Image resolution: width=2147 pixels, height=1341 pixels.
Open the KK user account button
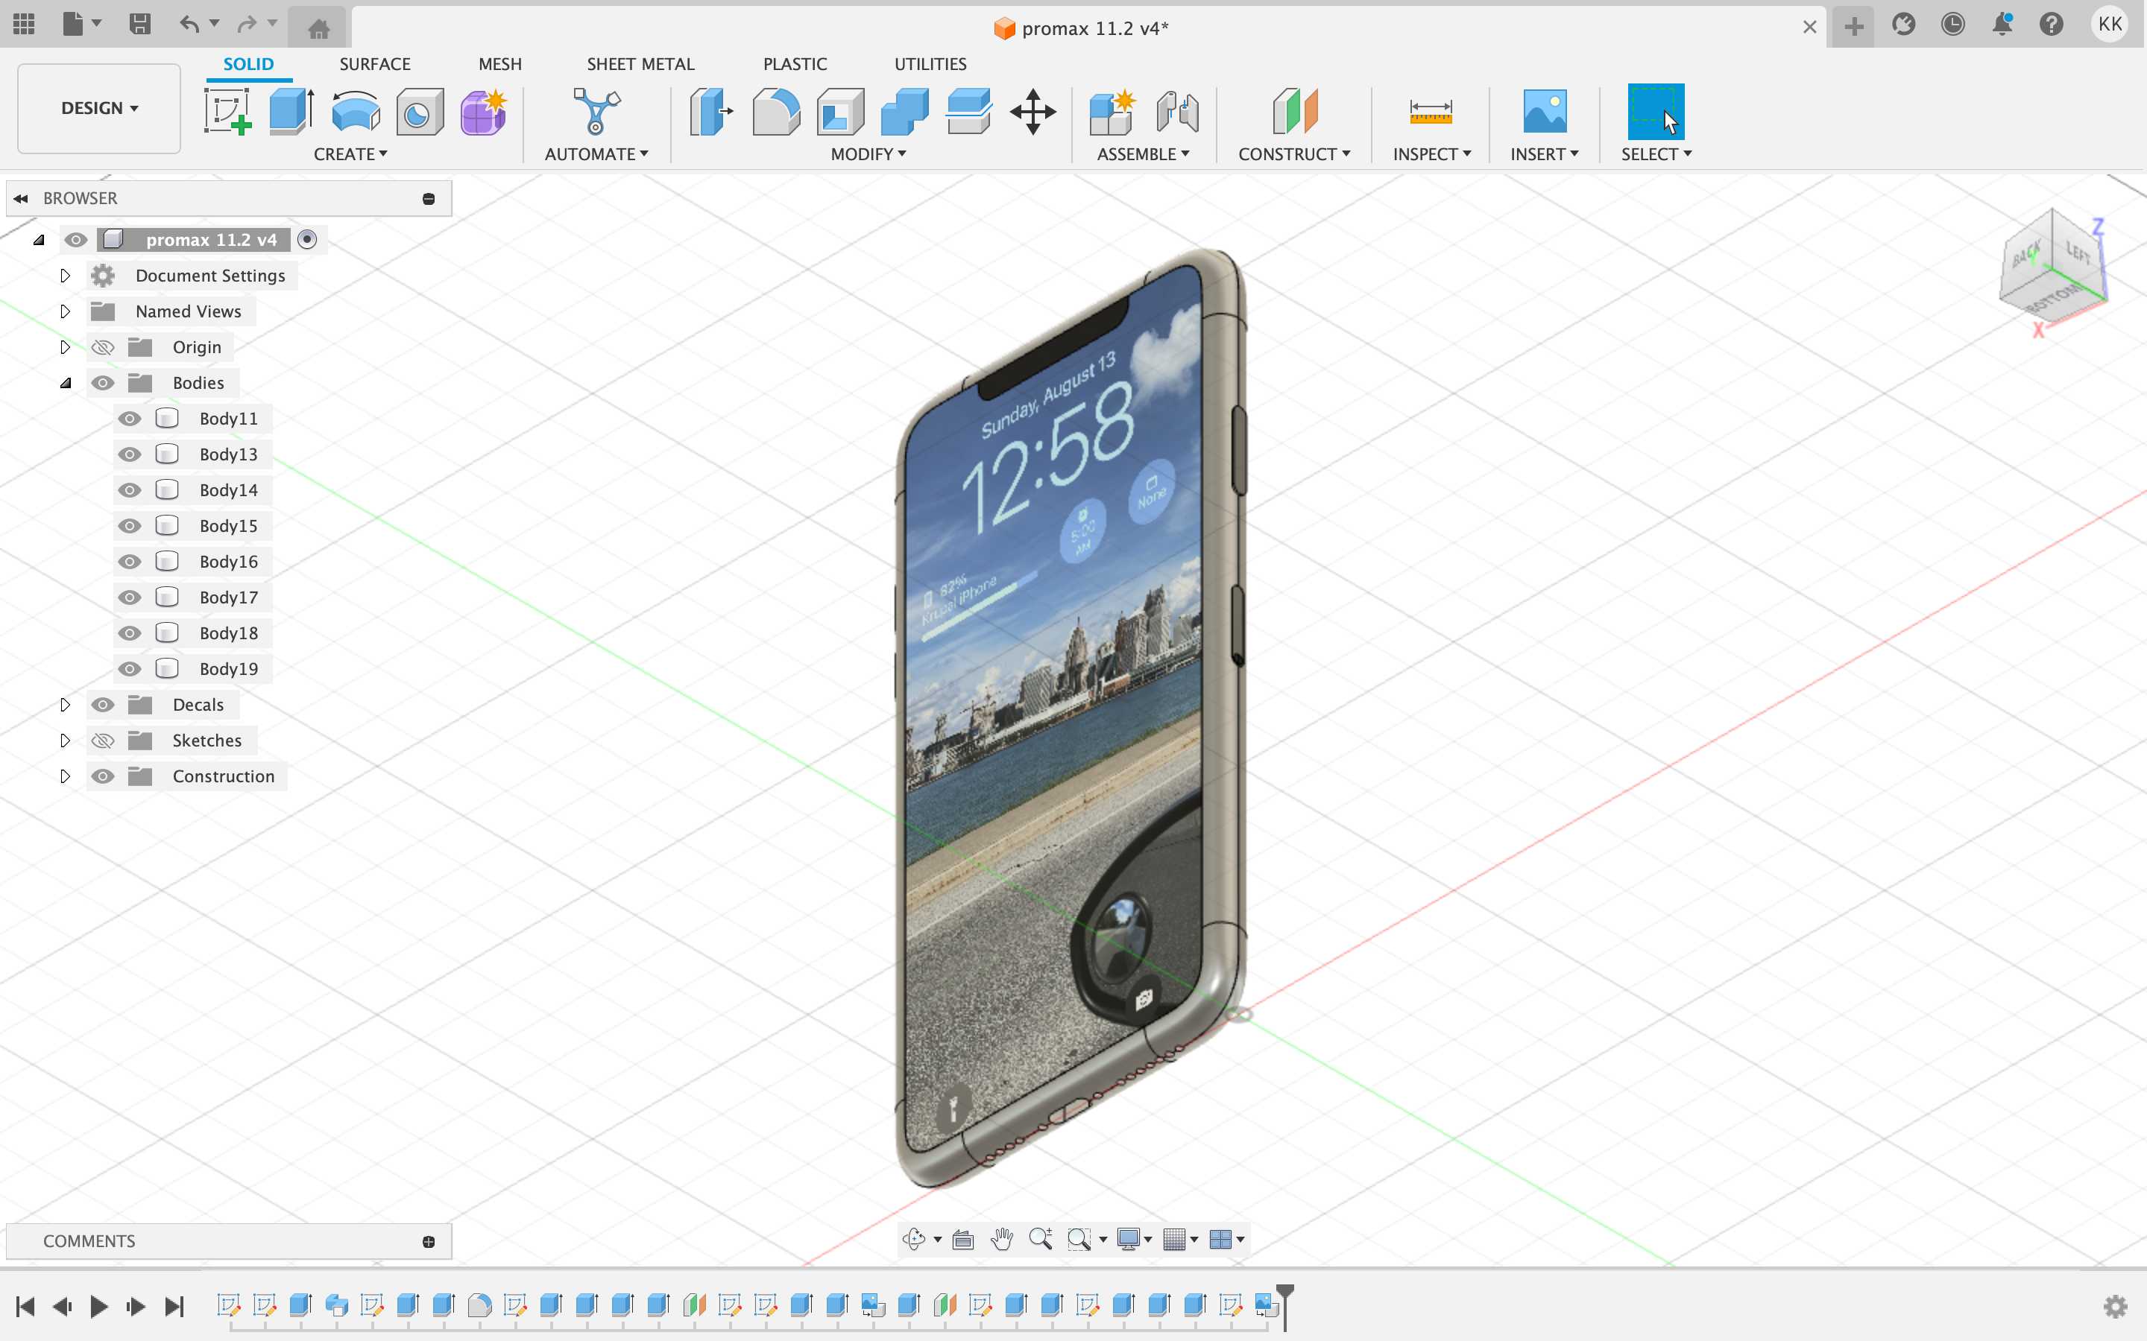click(2110, 24)
